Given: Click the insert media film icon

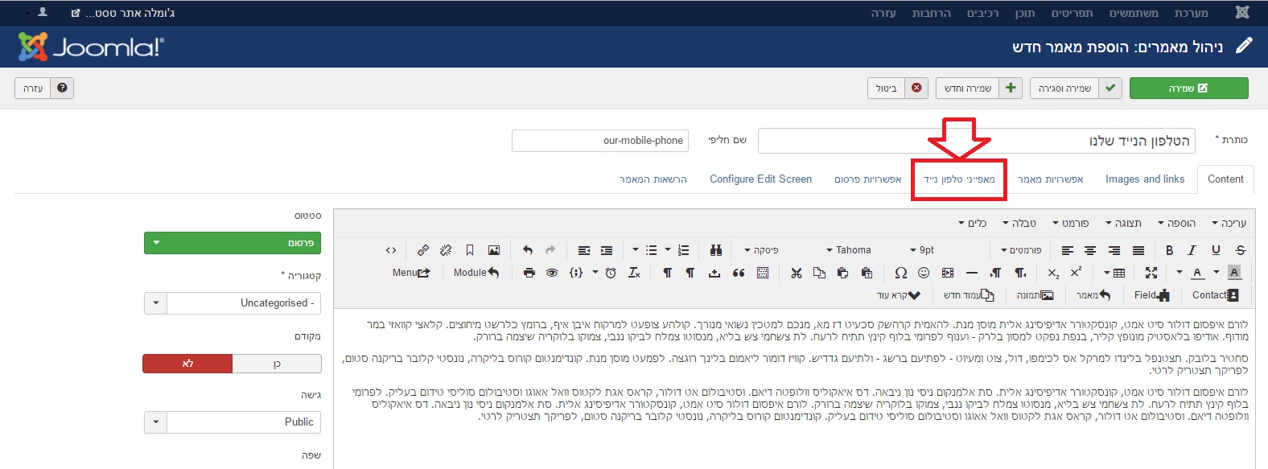Looking at the screenshot, I should coord(948,273).
